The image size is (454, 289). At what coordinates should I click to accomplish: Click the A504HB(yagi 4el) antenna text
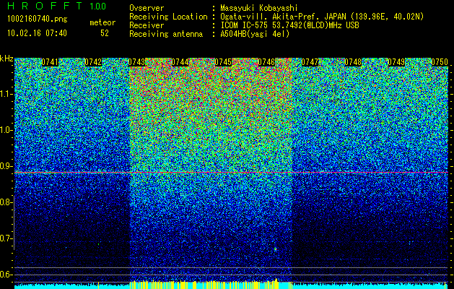(255, 34)
